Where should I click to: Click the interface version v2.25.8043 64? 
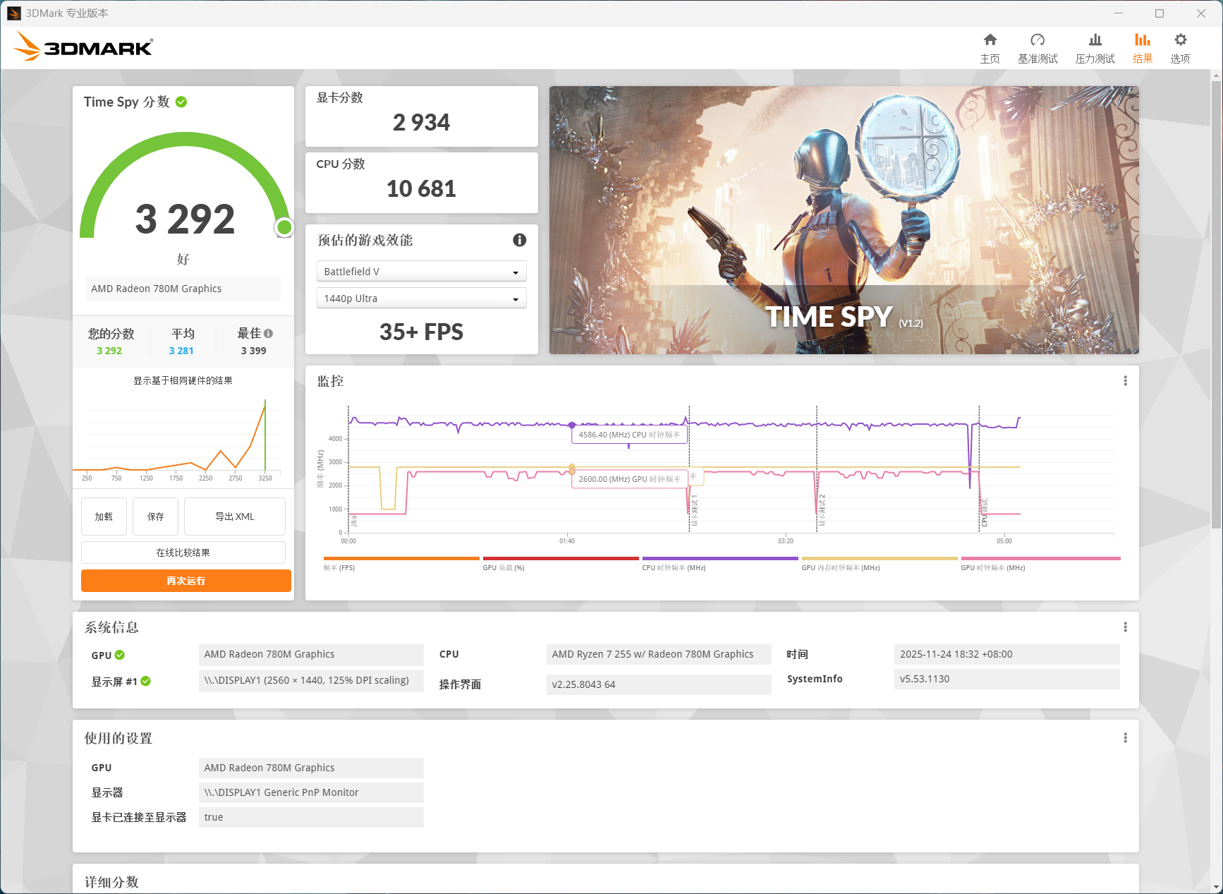659,684
